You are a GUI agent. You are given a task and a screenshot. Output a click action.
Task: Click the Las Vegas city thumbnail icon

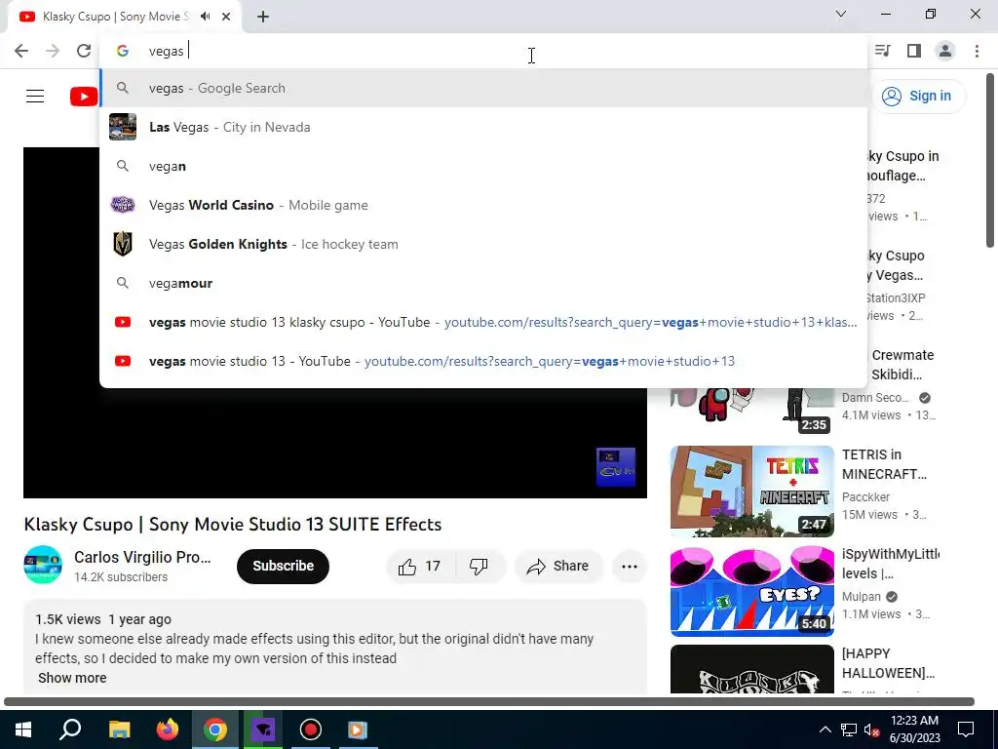123,127
